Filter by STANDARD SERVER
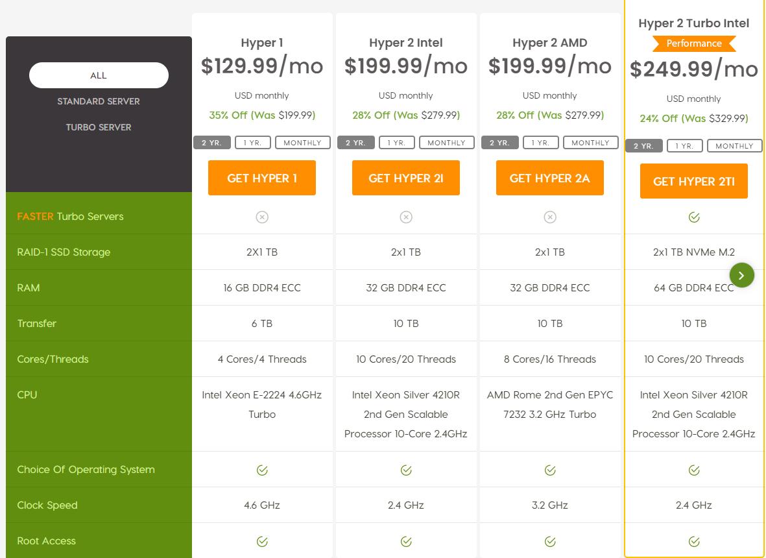This screenshot has height=558, width=766. pos(99,101)
